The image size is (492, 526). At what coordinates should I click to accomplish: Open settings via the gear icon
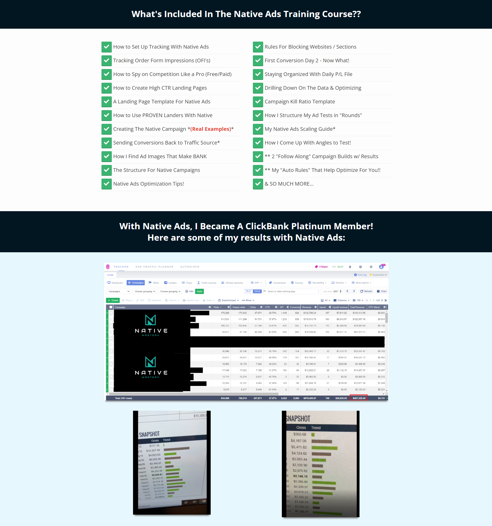click(x=371, y=267)
